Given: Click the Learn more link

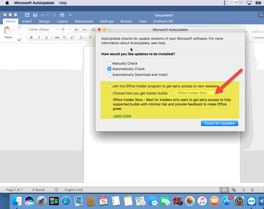Looking at the screenshot, I should coord(122,116).
